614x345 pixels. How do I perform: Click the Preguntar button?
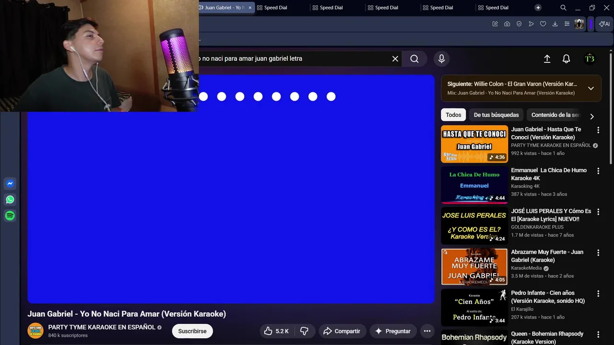click(393, 331)
